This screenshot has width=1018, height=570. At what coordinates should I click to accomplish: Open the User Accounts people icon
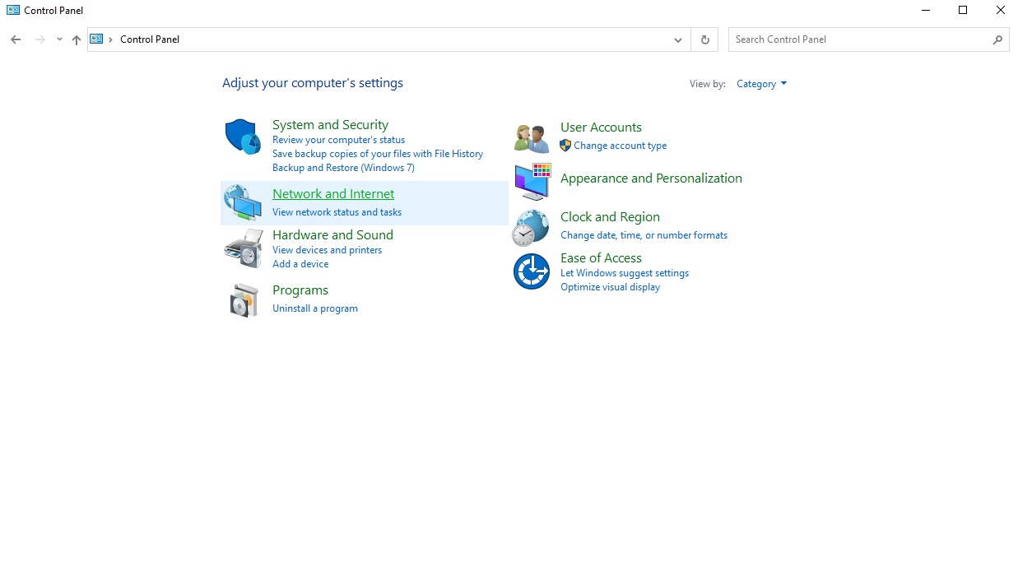[x=532, y=138]
